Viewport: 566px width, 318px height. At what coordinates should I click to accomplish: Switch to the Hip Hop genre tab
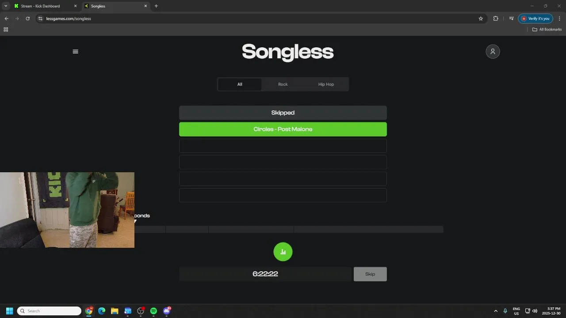(326, 84)
